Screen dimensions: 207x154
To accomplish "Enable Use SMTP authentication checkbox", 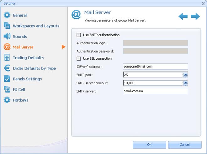I will tap(79, 35).
